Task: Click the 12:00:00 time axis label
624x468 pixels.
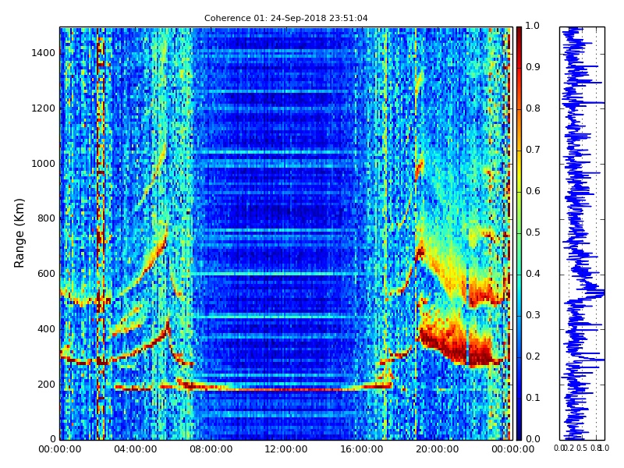Action: (285, 449)
